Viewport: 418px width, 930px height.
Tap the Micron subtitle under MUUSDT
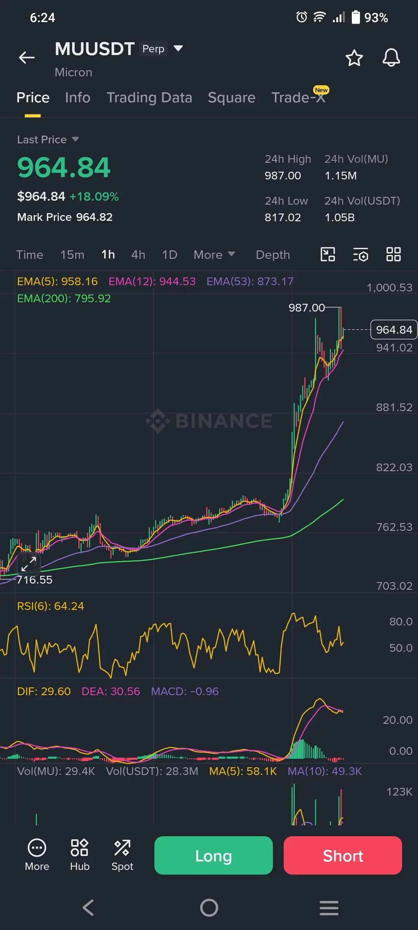[74, 72]
